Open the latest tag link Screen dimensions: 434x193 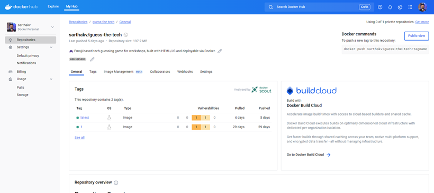[x=85, y=118]
